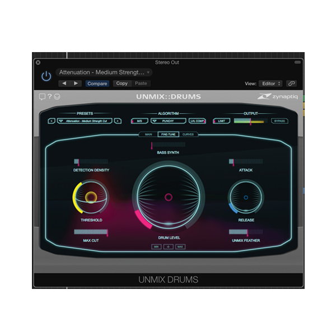
Task: Switch to the MAIN tab
Action: 148,134
